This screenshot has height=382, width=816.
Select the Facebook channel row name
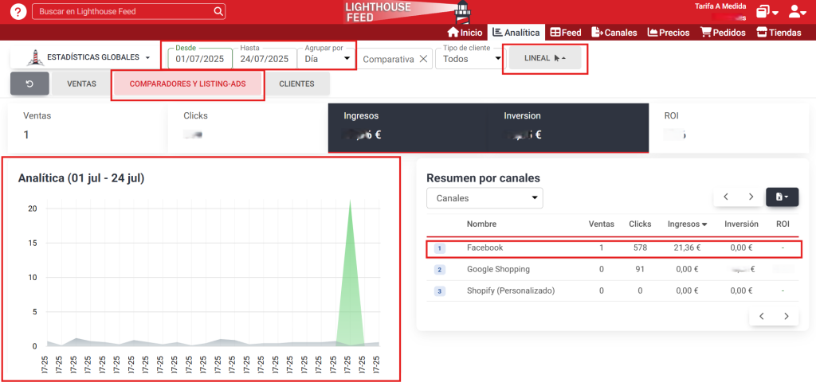pos(485,248)
